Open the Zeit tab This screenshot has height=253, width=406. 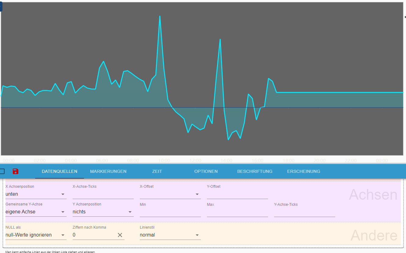(157, 171)
